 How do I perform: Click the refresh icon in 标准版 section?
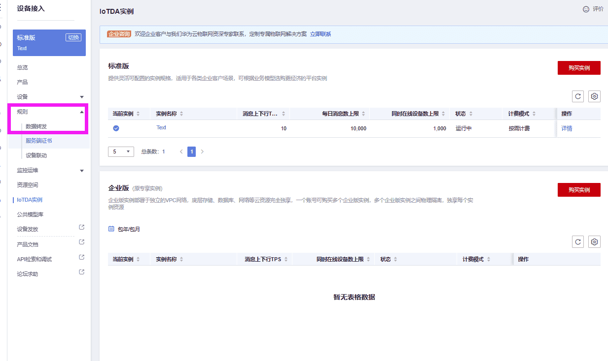tap(577, 96)
